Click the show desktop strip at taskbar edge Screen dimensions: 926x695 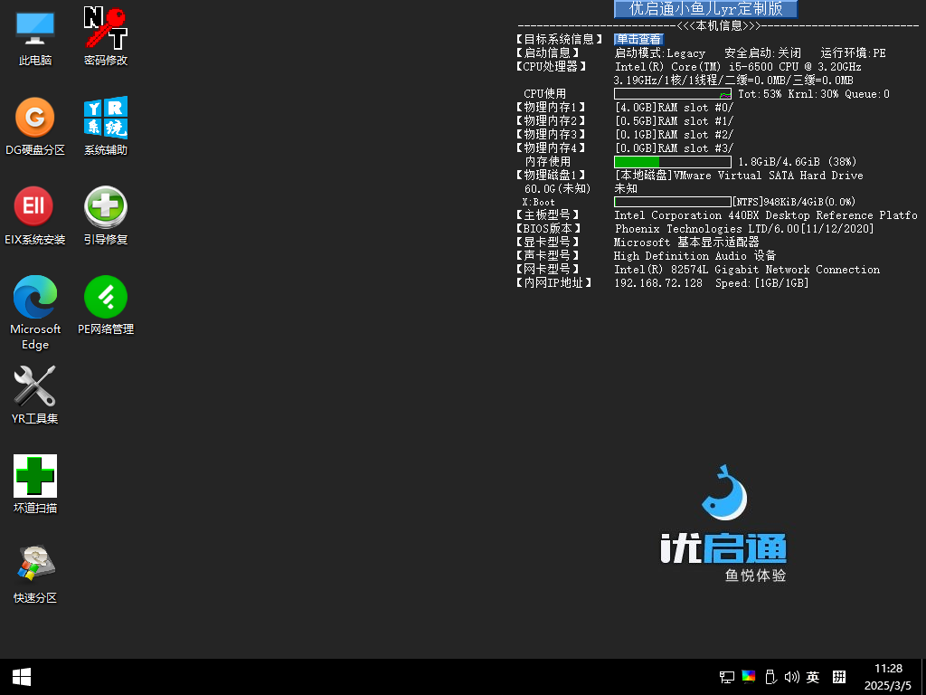pos(923,677)
